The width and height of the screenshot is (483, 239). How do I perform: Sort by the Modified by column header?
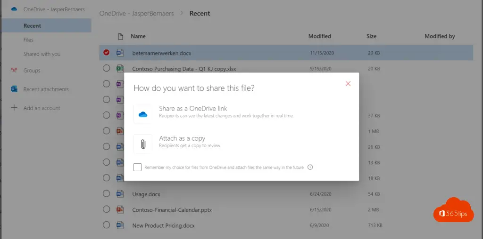click(440, 36)
